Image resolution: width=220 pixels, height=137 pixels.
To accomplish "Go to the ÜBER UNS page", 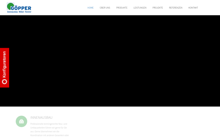I will [x=105, y=8].
